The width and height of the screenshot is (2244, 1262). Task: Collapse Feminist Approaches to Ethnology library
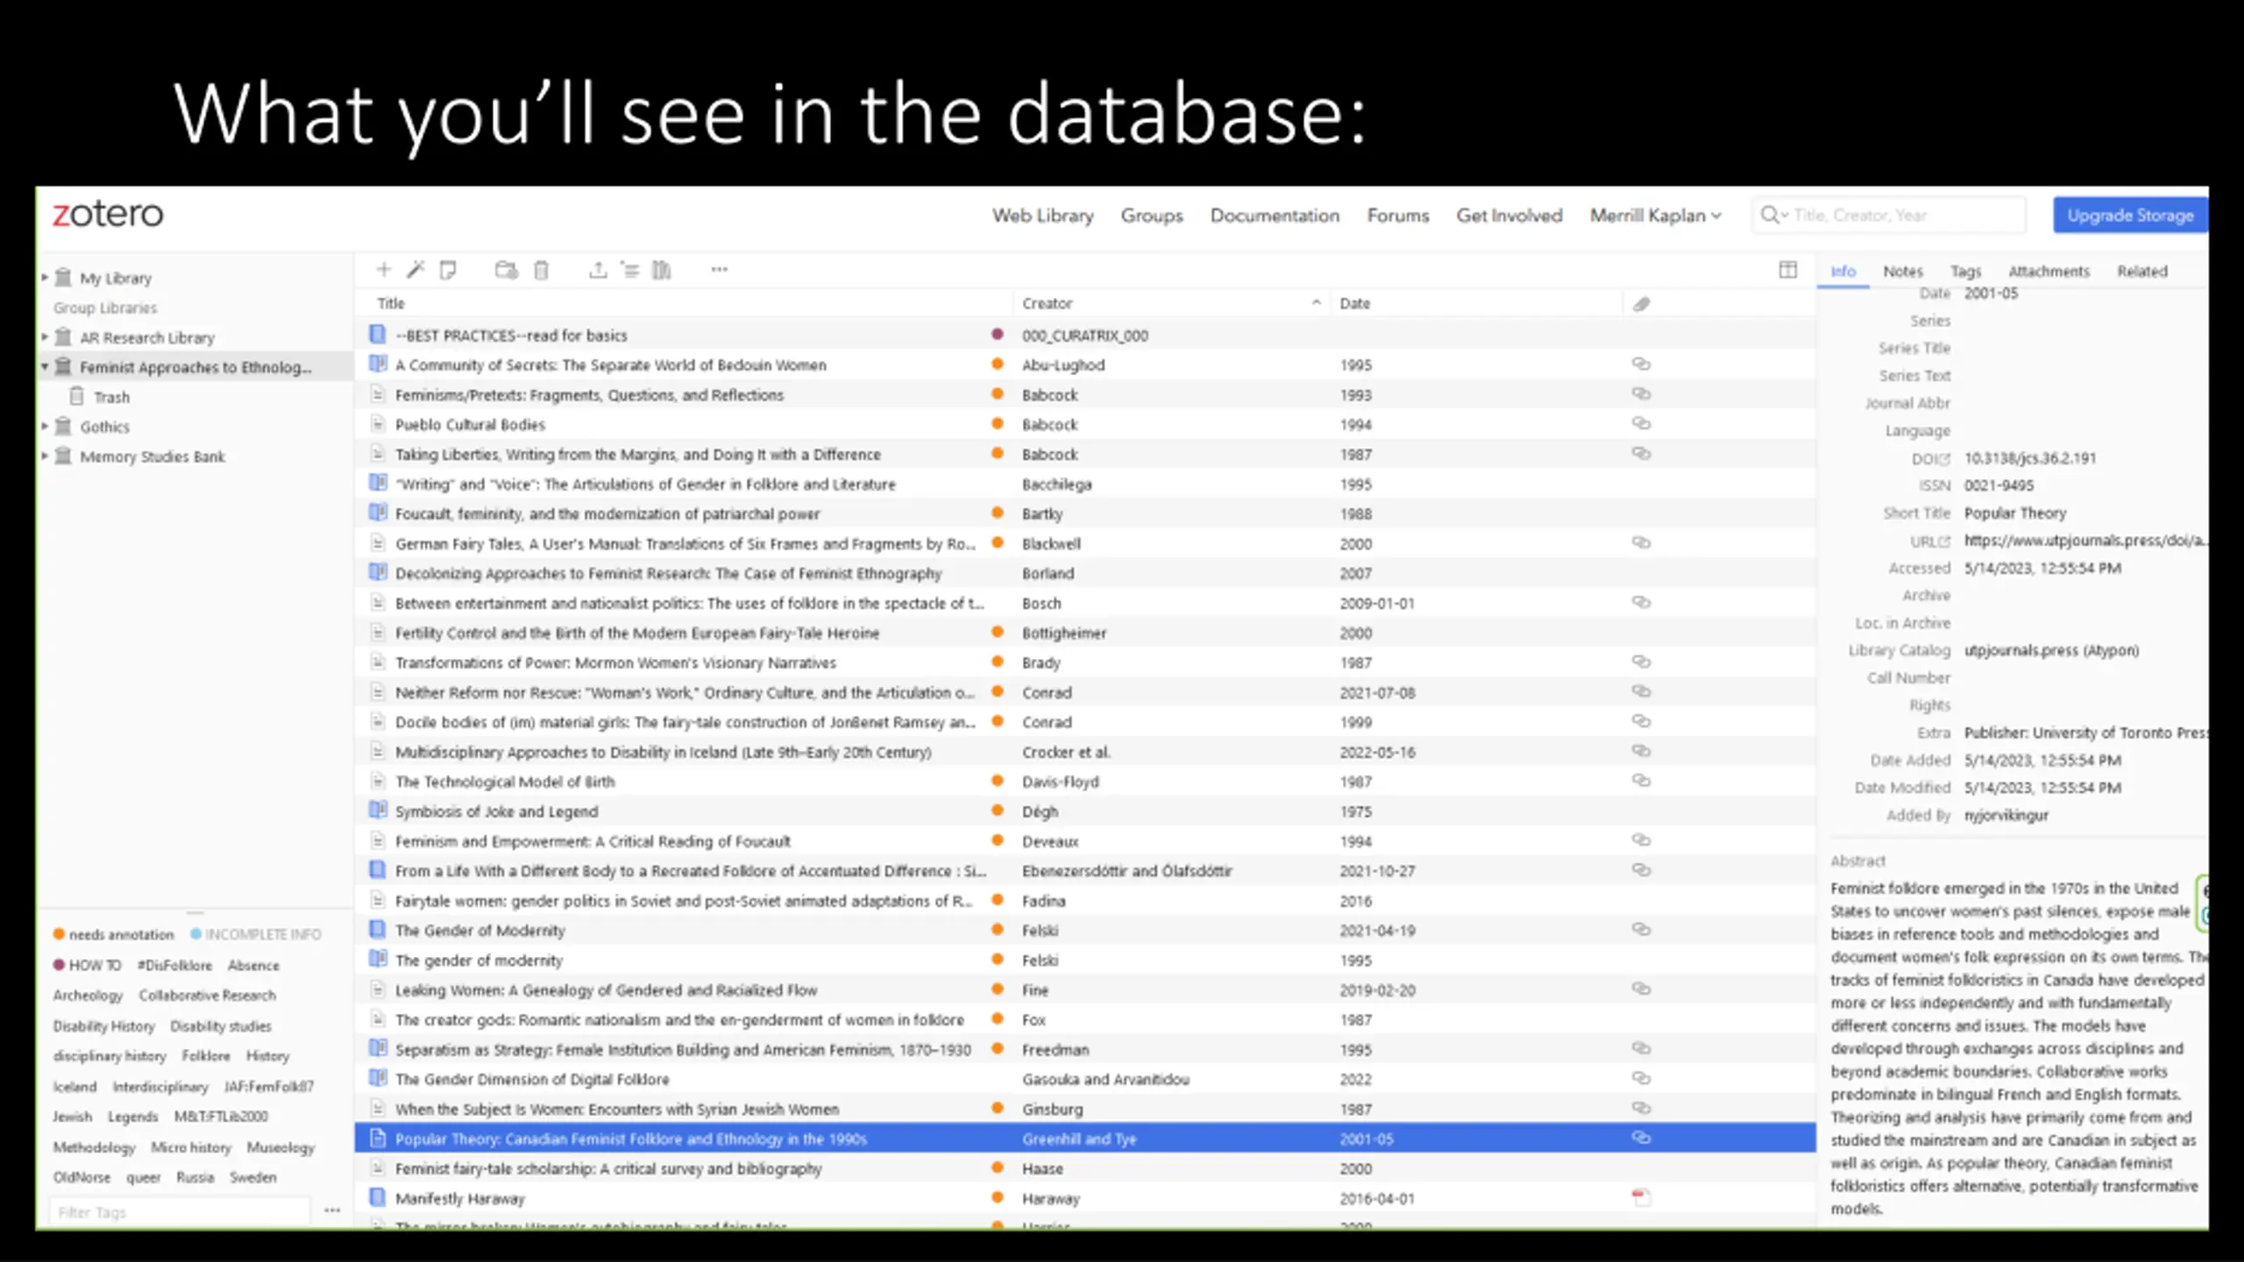click(x=45, y=366)
